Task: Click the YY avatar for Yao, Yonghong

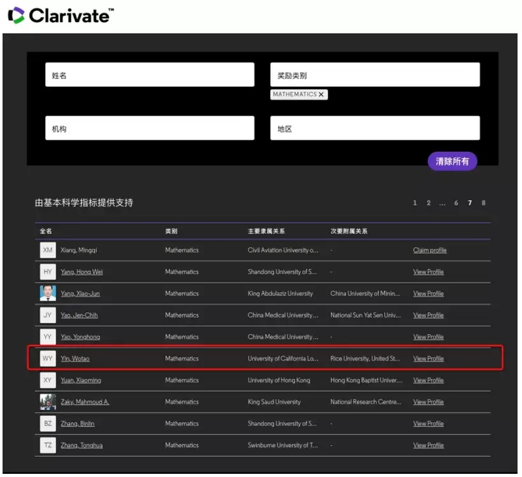Action: pos(48,337)
